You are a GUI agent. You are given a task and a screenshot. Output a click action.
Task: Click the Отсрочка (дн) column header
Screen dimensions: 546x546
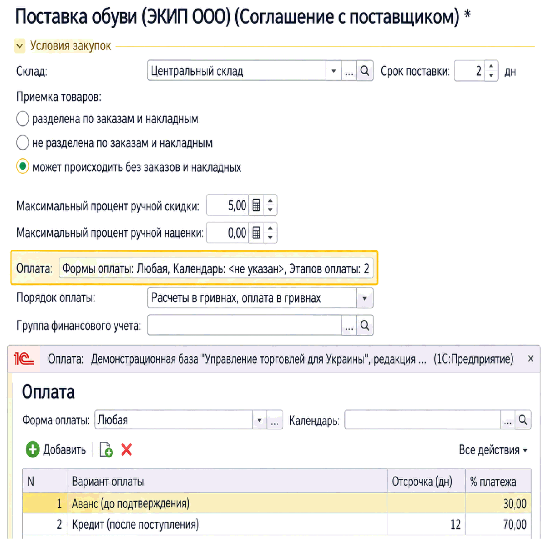426,481
